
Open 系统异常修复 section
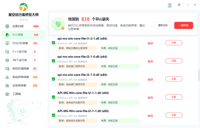point(23,77)
